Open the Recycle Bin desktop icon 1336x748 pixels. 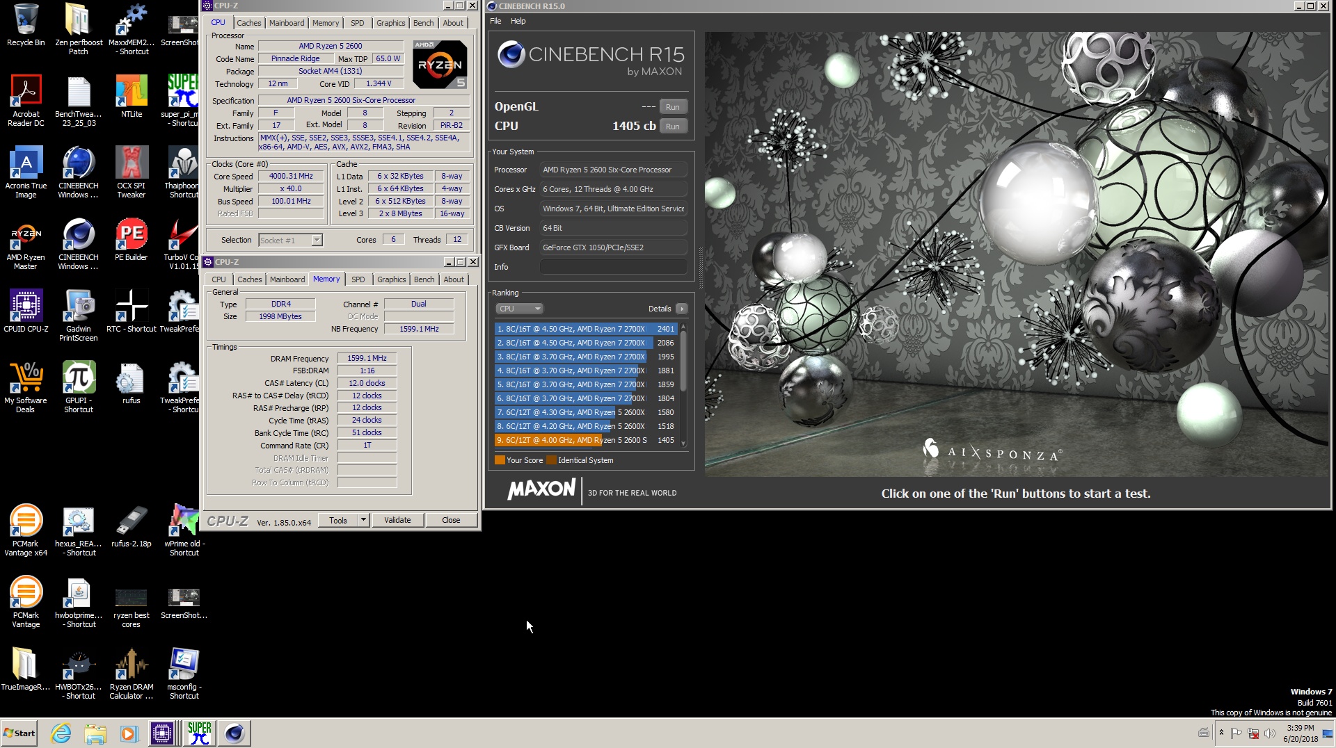pyautogui.click(x=26, y=24)
